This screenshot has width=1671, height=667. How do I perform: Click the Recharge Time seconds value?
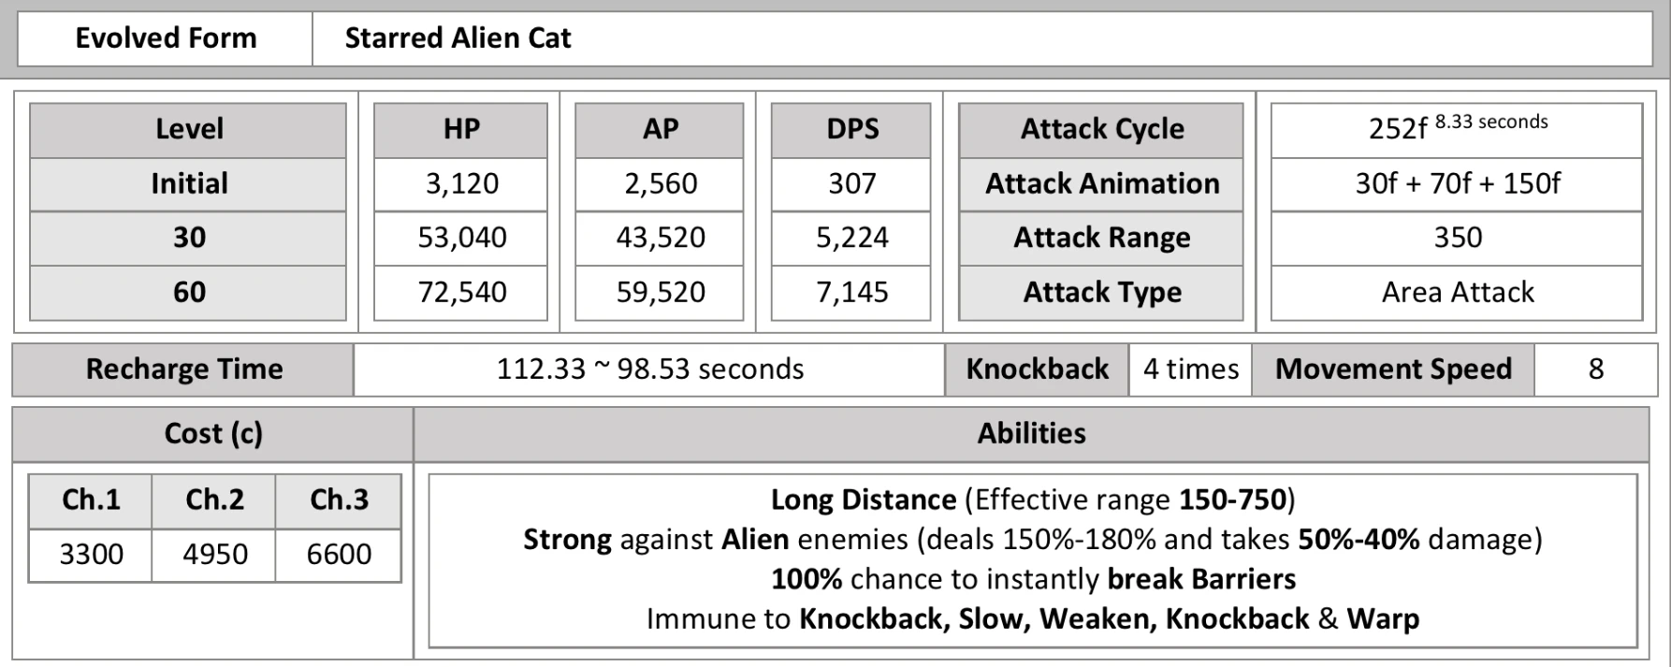pos(649,370)
